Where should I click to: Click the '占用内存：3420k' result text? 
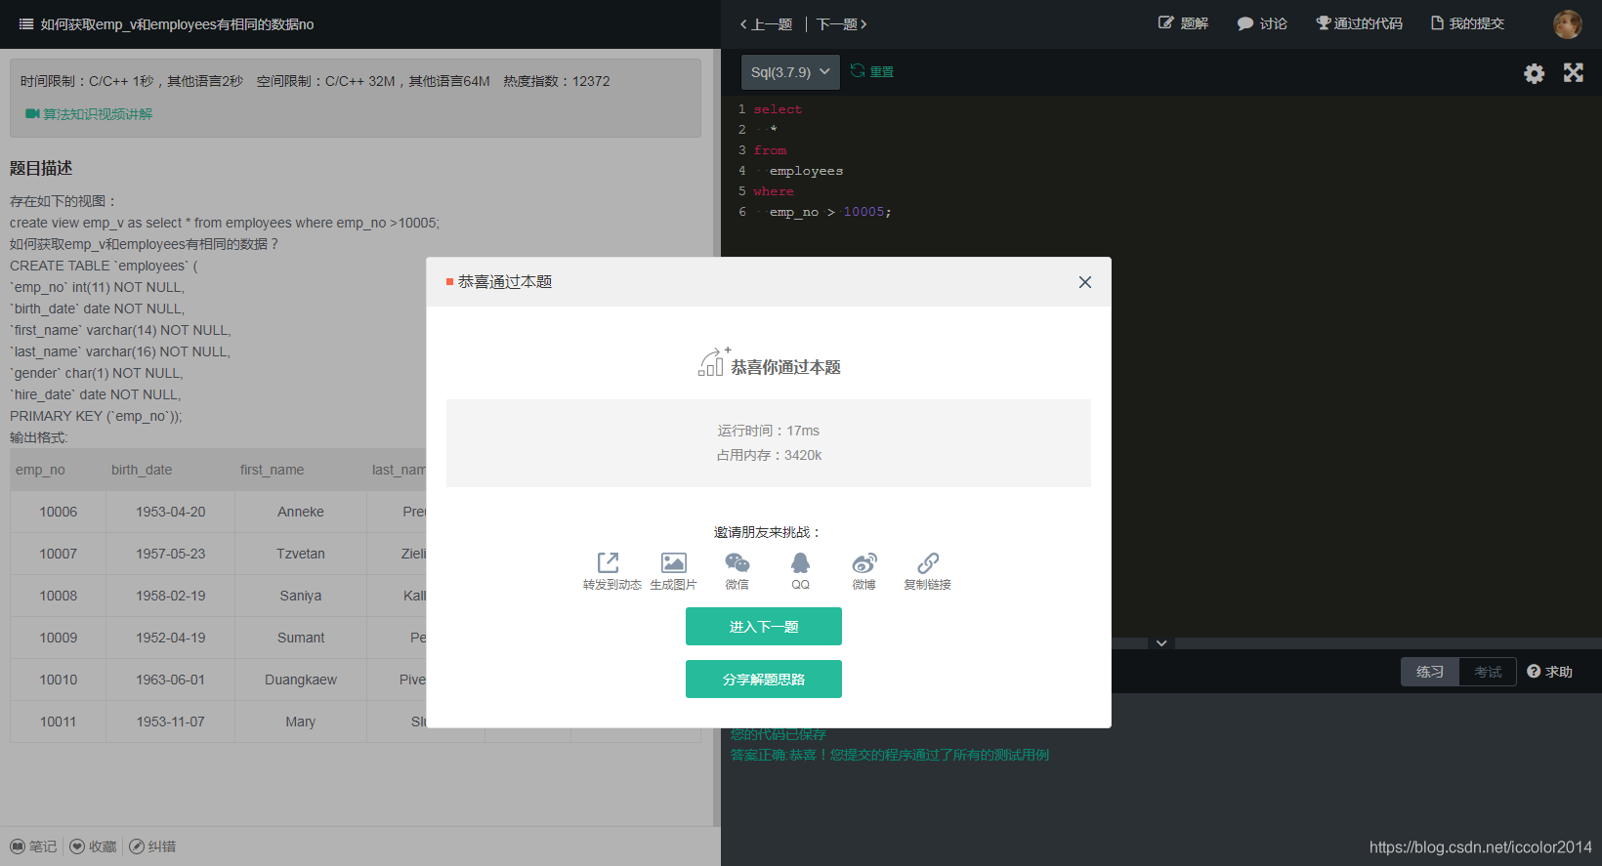[x=769, y=455]
